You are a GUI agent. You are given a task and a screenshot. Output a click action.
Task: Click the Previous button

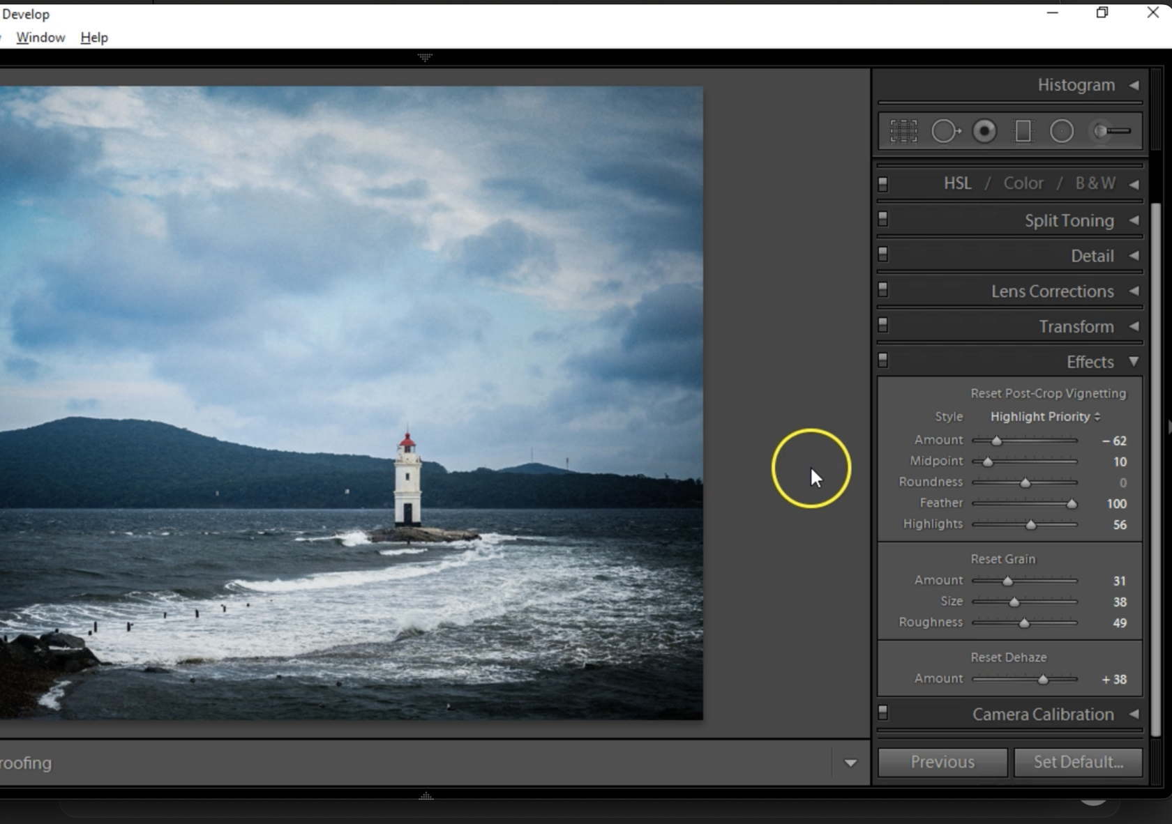click(942, 762)
